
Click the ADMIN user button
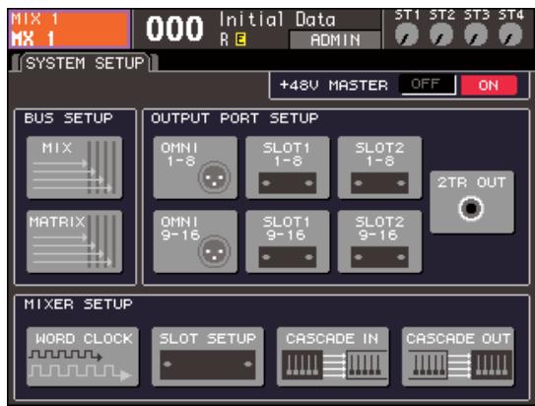click(335, 40)
